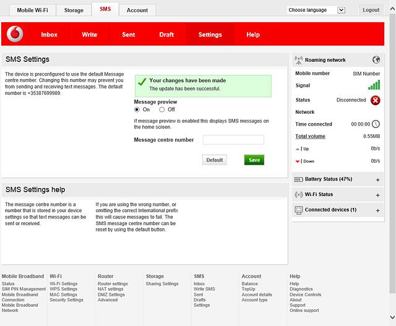Switch to the Mobile Wi-Fi tab
The height and width of the screenshot is (326, 396).
(33, 11)
